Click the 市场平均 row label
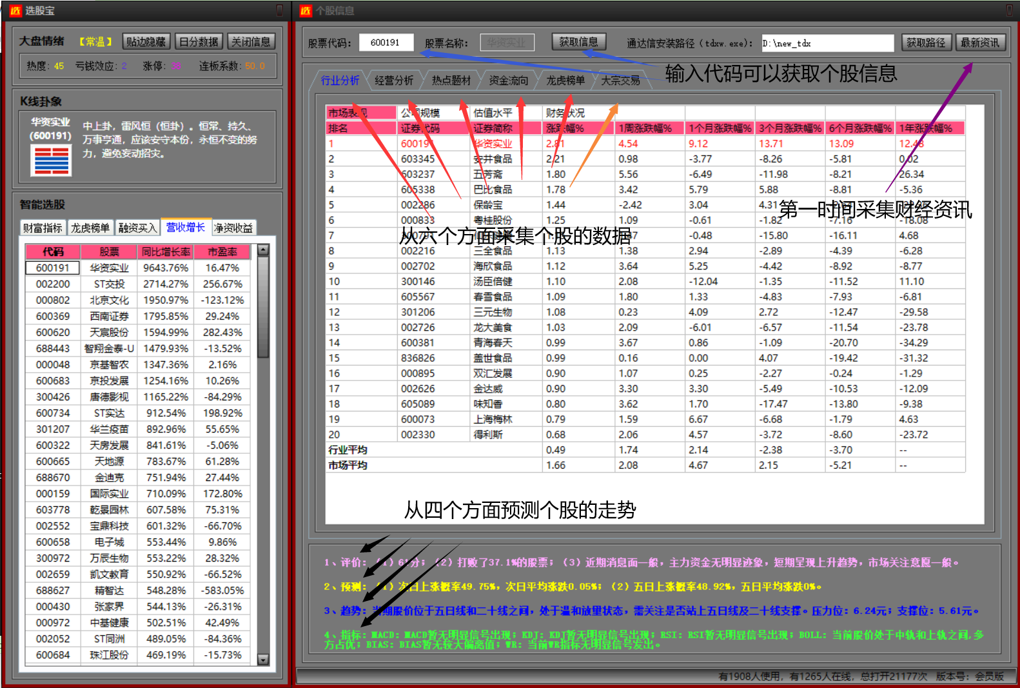Screen dimensions: 1020x688 coord(348,465)
